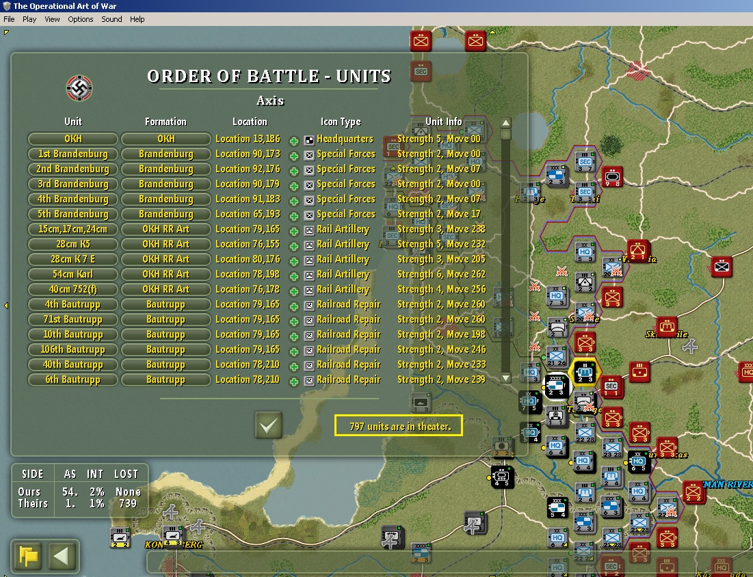Viewport: 753px width, 577px height.
Task: Click green plus icon in OKH row
Action: click(294, 141)
